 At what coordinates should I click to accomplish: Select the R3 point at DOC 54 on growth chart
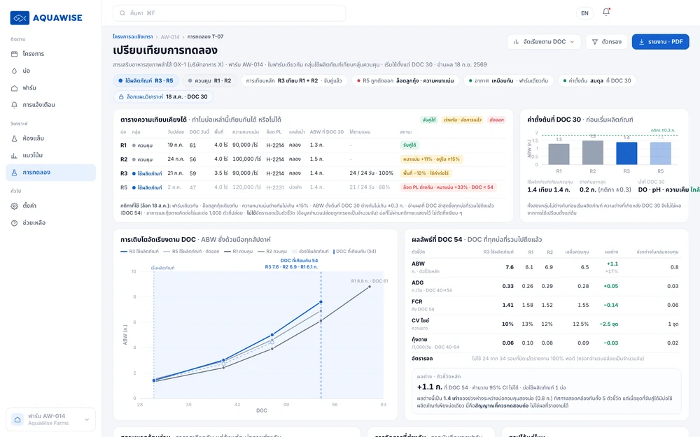pyautogui.click(x=321, y=302)
